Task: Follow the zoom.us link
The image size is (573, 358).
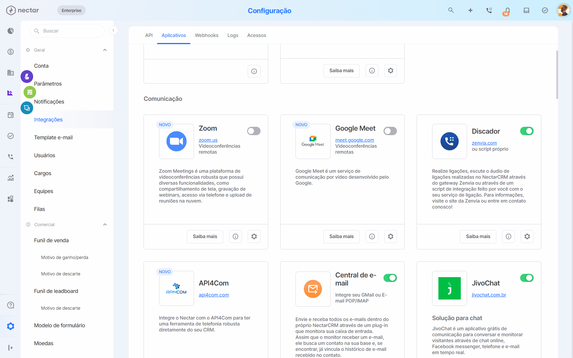Action: pos(208,140)
